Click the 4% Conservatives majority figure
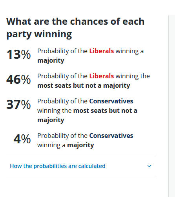This screenshot has height=197, width=175. tap(22, 139)
